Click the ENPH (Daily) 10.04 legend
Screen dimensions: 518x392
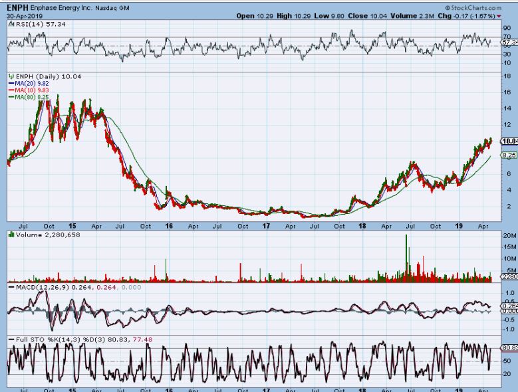coord(49,76)
